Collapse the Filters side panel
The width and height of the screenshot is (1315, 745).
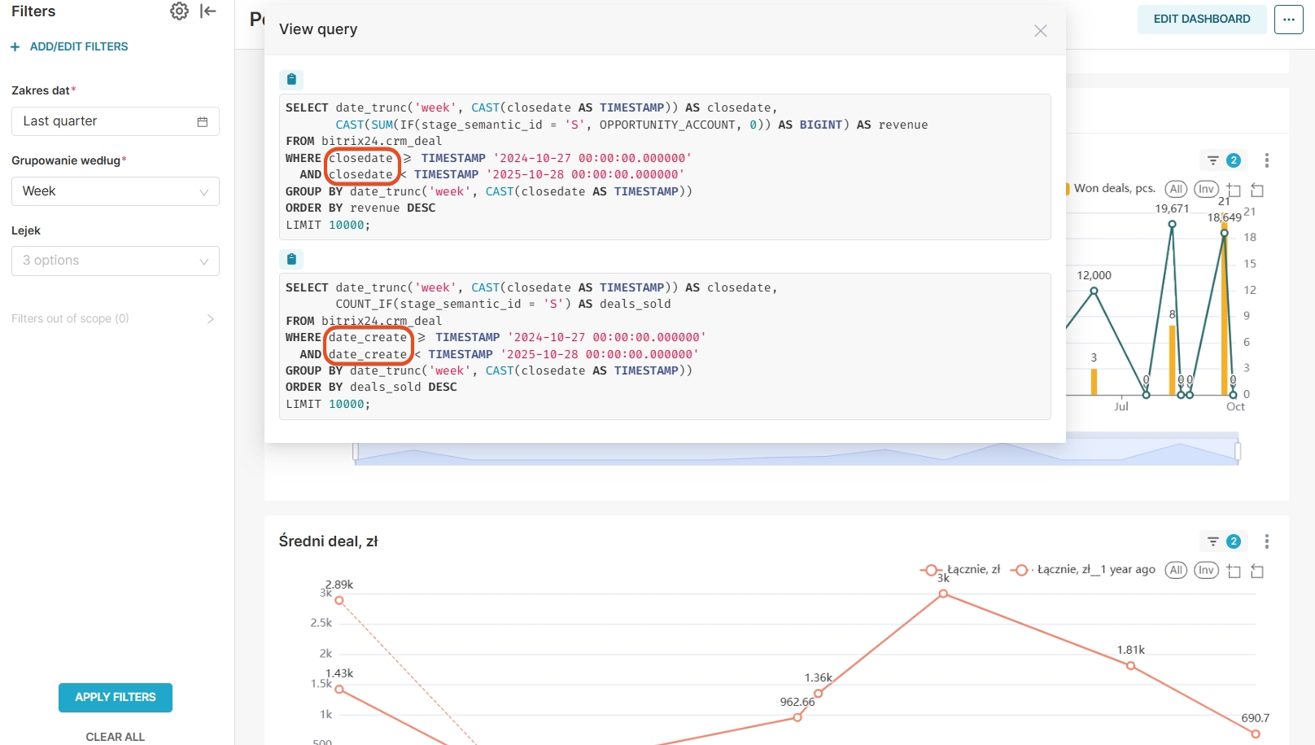(x=208, y=11)
